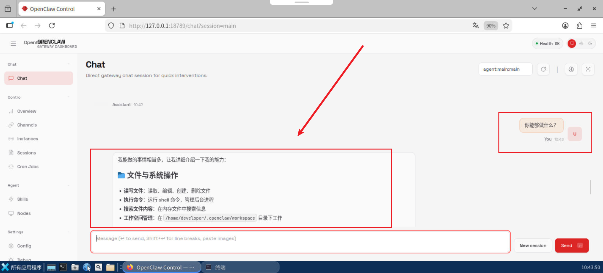Image resolution: width=603 pixels, height=273 pixels.
Task: Toggle the sidebar with the hamburger icon
Action: click(13, 44)
